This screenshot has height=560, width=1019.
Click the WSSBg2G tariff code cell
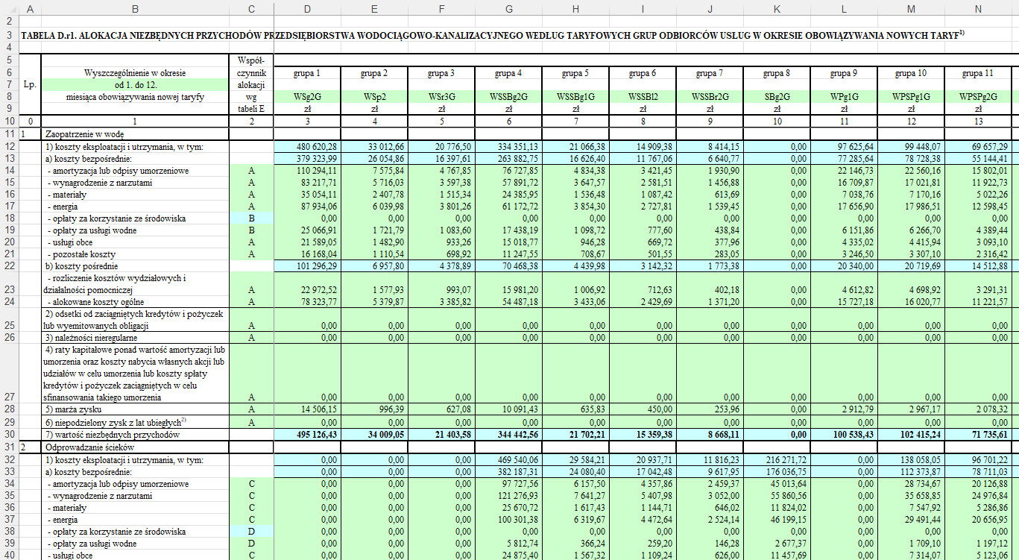pos(508,97)
